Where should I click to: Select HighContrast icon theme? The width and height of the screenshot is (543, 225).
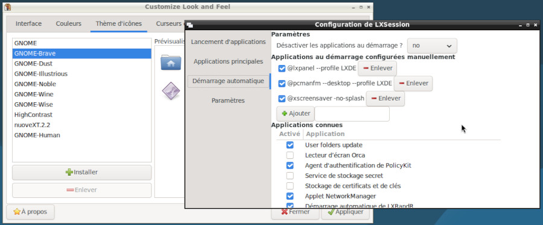[x=81, y=114]
